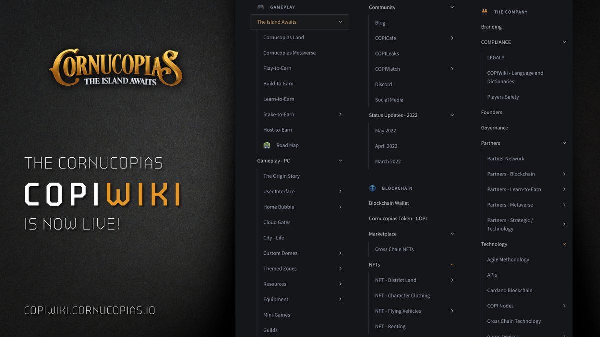Click the Cornucopias logo
This screenshot has height=337, width=600.
pyautogui.click(x=115, y=67)
